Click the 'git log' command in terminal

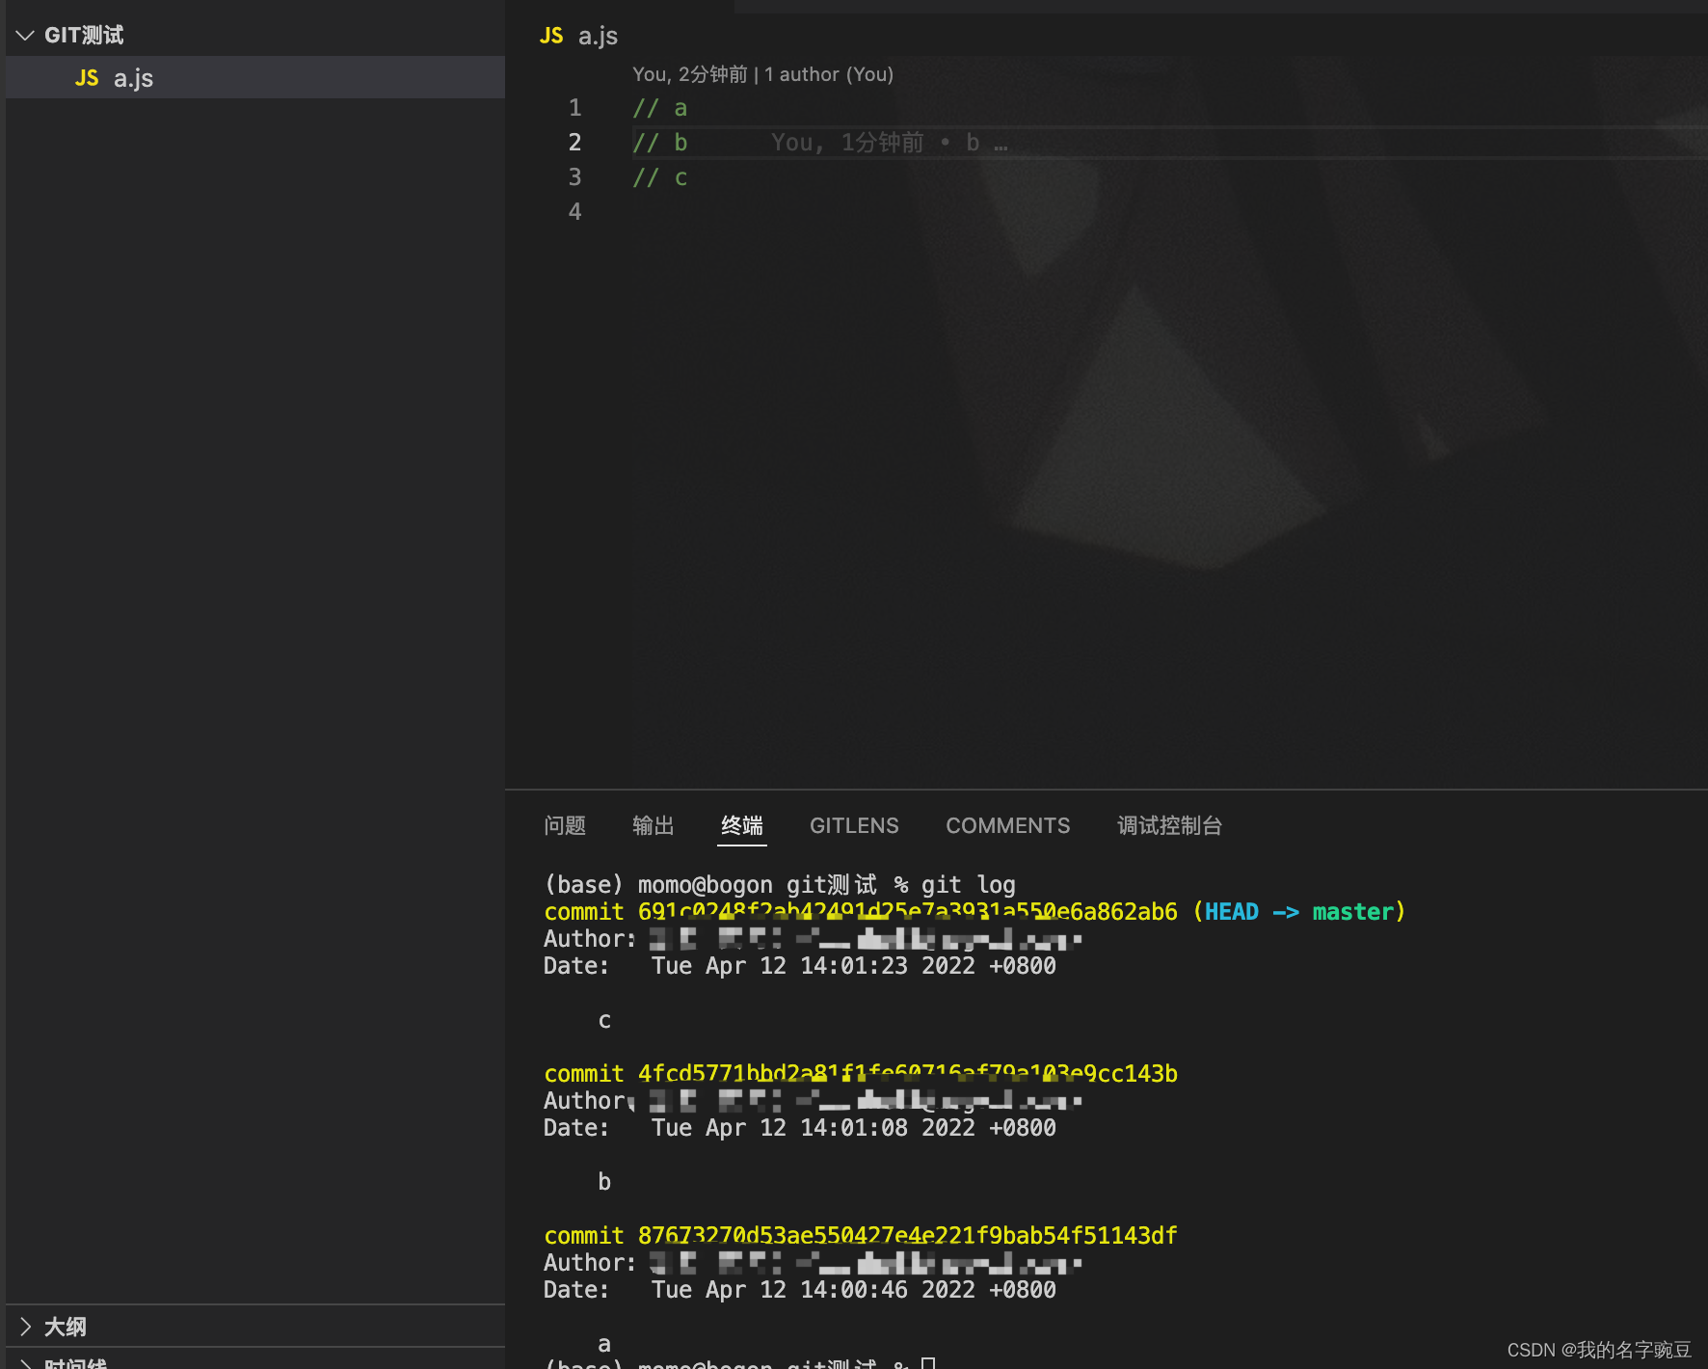point(969,885)
